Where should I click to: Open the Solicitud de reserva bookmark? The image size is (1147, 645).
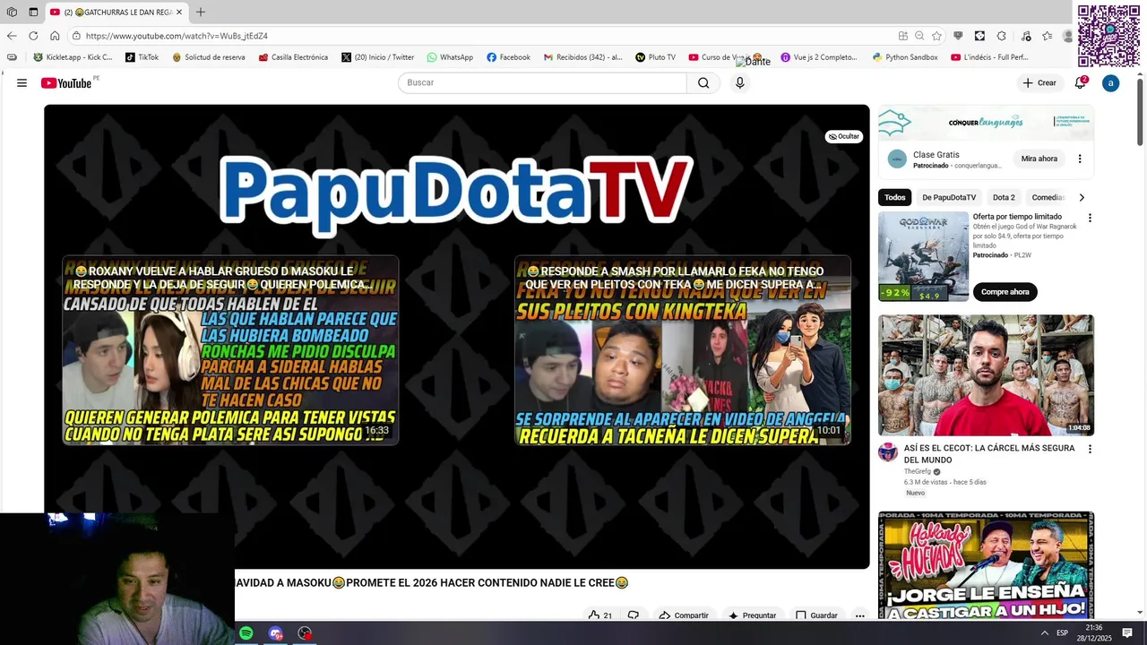[x=209, y=57]
